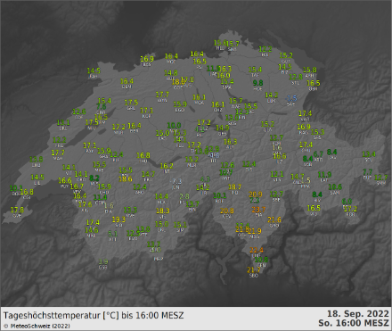Click the 19.3 reading at Sion

(118, 219)
